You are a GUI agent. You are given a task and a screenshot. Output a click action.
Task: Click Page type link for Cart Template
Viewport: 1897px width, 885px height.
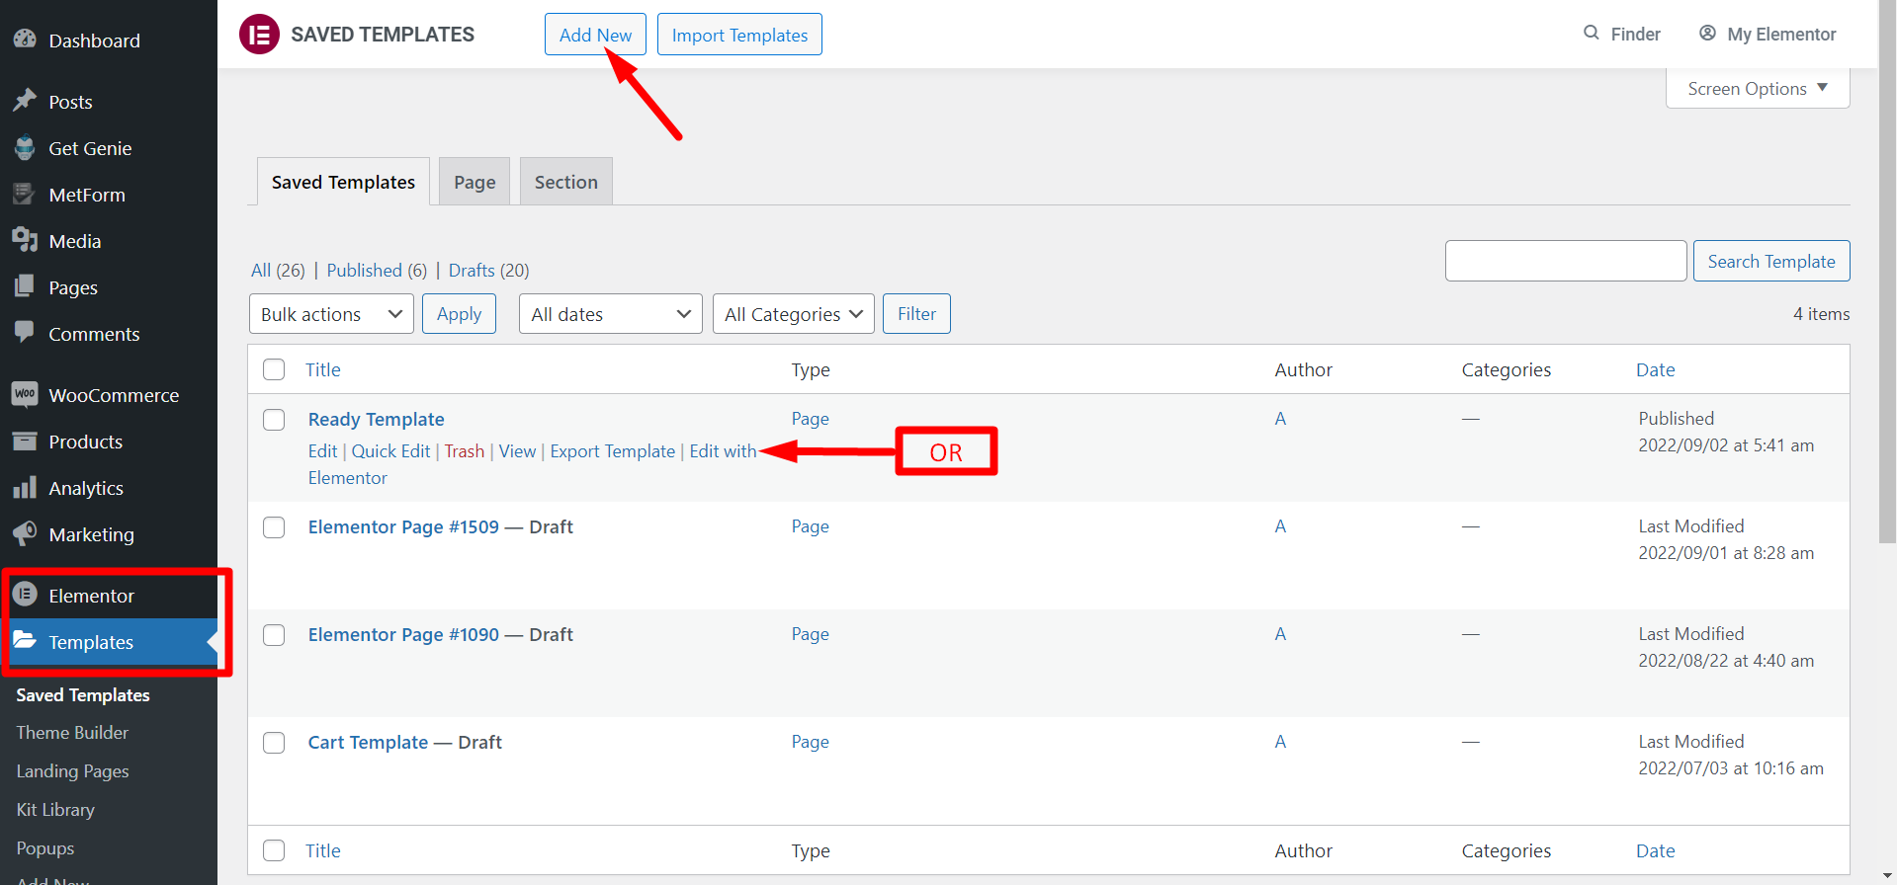(x=810, y=742)
